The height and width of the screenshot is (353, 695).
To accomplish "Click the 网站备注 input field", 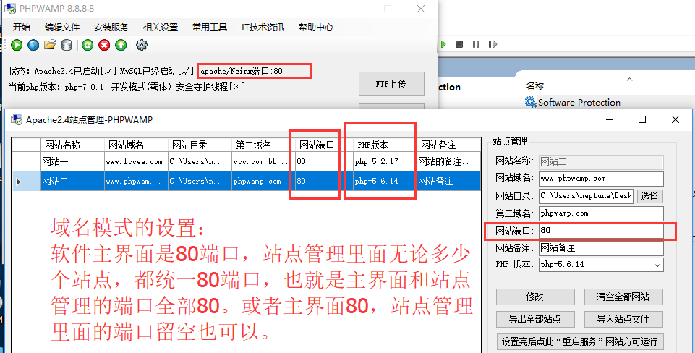I will coord(601,248).
